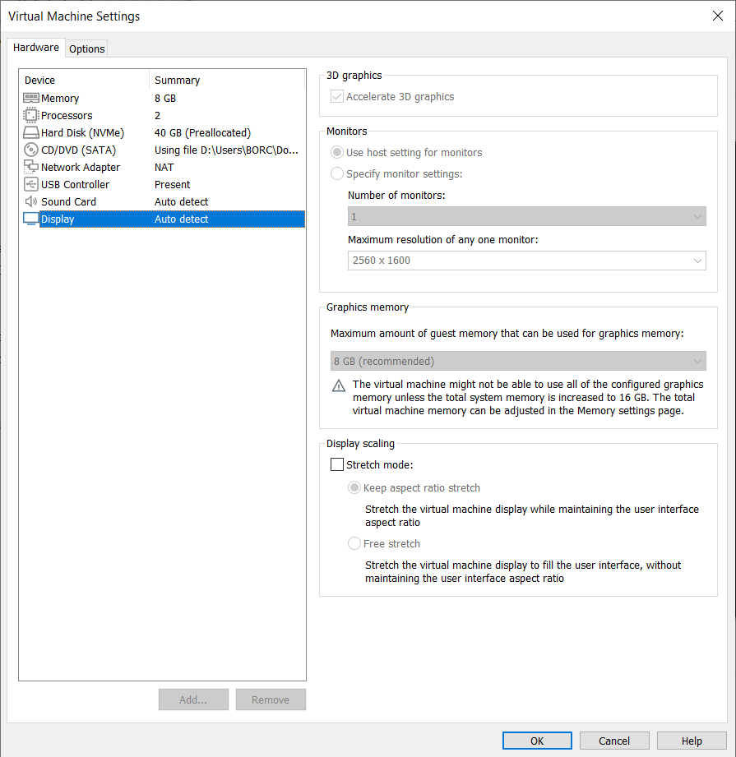Select the NAT summary row
736x757 pixels.
click(x=162, y=167)
